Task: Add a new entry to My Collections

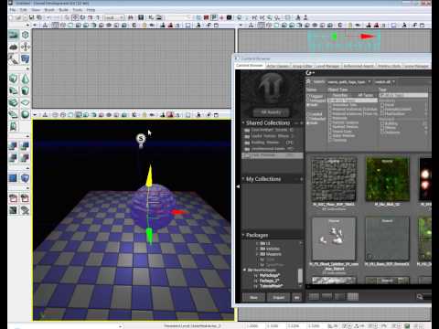Action: pyautogui.click(x=301, y=179)
